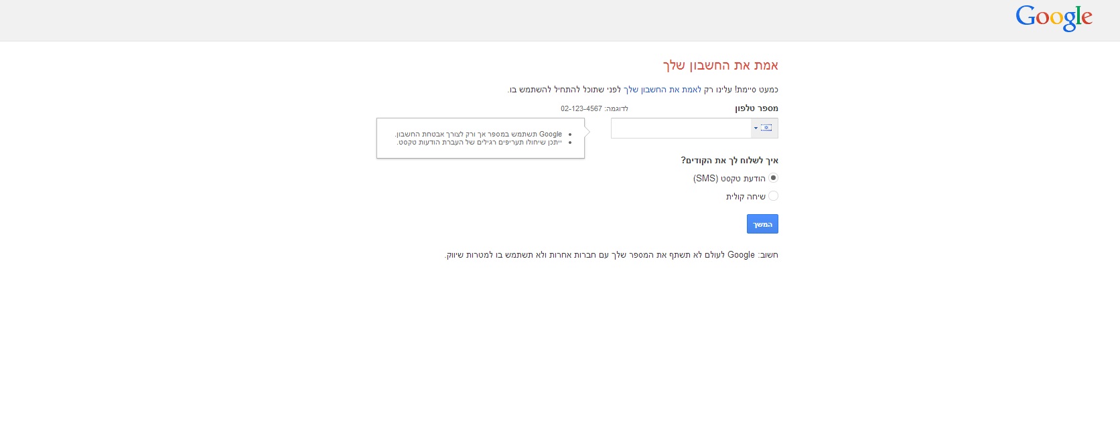This screenshot has width=1120, height=439.
Task: Open the 'לאמת את החשבון שלך' link
Action: [x=662, y=90]
